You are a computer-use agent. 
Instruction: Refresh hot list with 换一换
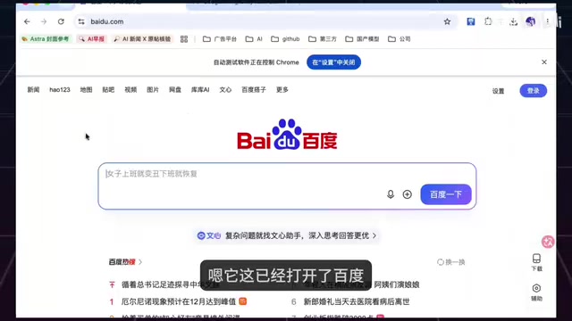[450, 262]
